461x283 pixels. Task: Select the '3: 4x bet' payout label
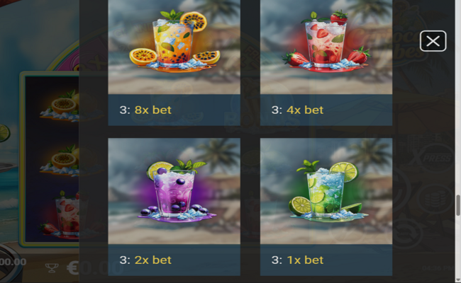(297, 110)
